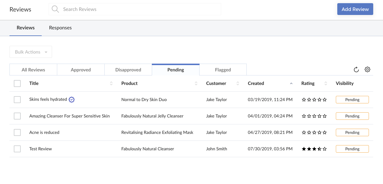The image size is (383, 184).
Task: Select Amazing Cleanser For Super Sensitive Skin checkbox
Action: pyautogui.click(x=17, y=116)
